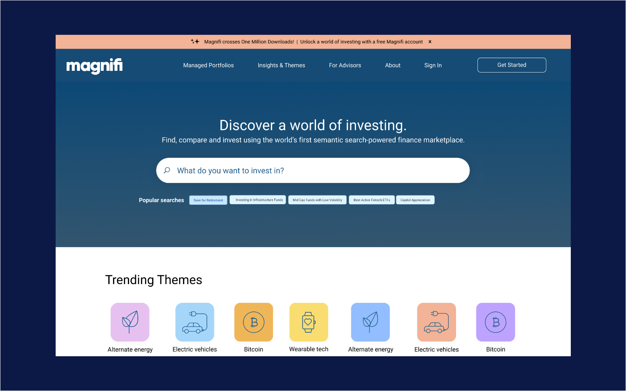Open the yellow Wearable tech smartwatch icon
Image resolution: width=626 pixels, height=391 pixels.
(x=309, y=322)
